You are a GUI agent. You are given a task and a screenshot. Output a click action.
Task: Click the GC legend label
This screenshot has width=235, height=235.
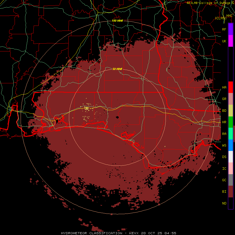[x=224, y=180]
